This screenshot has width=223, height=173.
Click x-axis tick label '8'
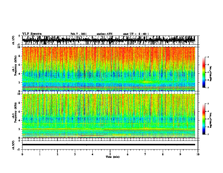coord(163,154)
